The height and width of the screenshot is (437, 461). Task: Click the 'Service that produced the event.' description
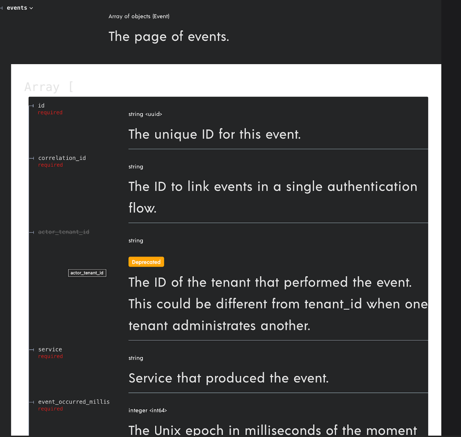pos(228,378)
